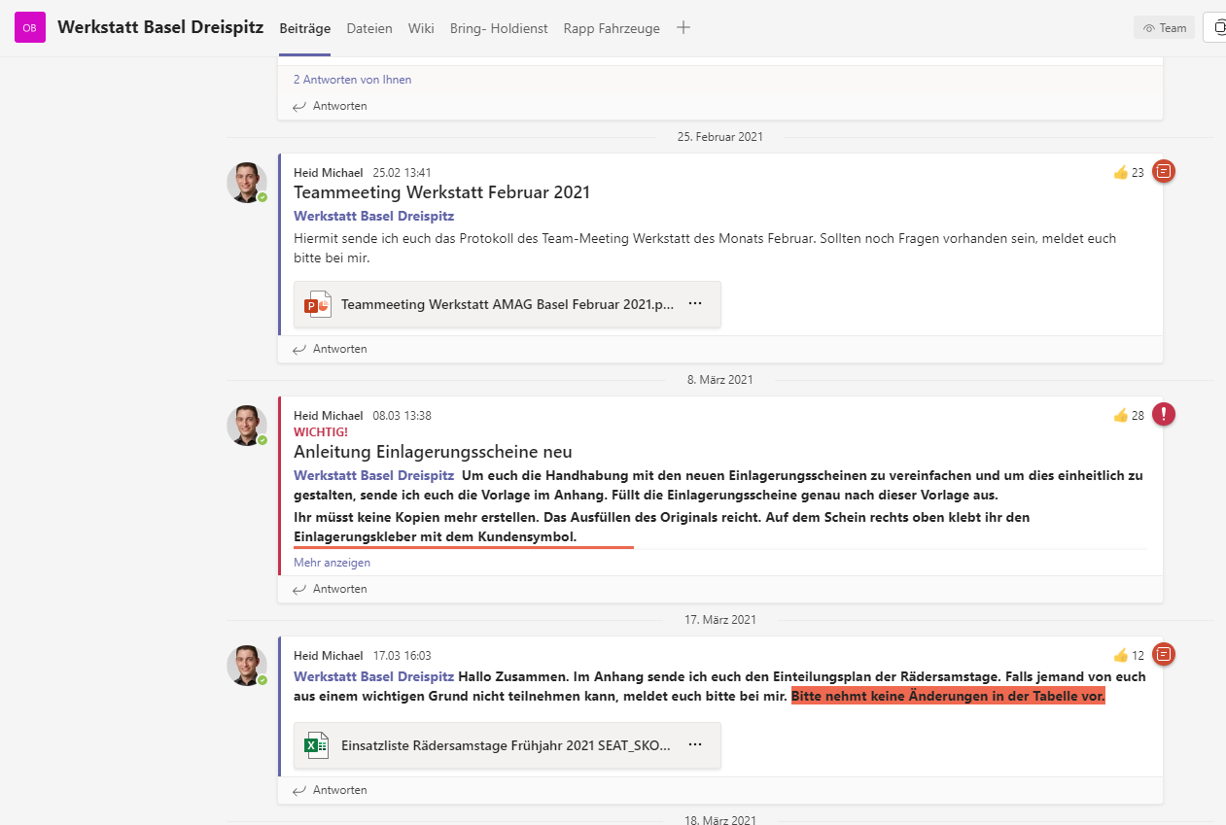Reply to the Anleitung Einlagerungsscheine post

[x=331, y=589]
